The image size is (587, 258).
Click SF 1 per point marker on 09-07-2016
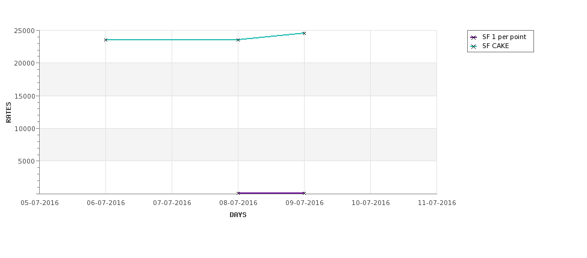(304, 193)
